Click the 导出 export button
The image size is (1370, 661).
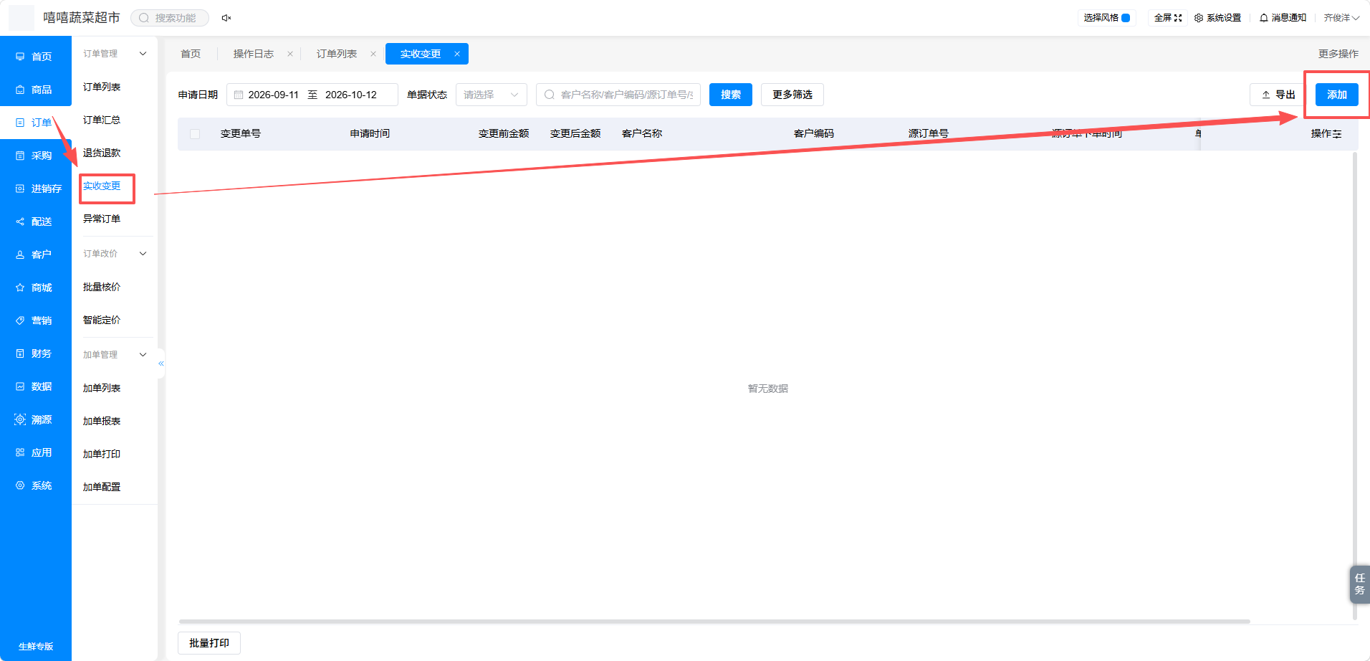[x=1279, y=95]
